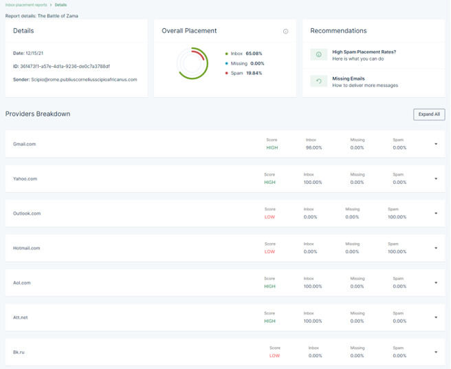
Task: Open Inbox placement reports breadcrumb
Action: click(26, 5)
